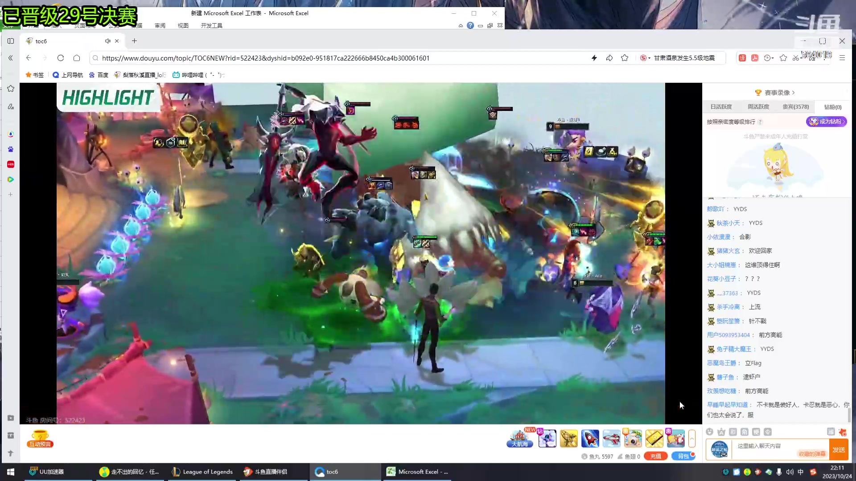The image size is (856, 481).
Task: Click the lightning speed mode icon
Action: [594, 58]
